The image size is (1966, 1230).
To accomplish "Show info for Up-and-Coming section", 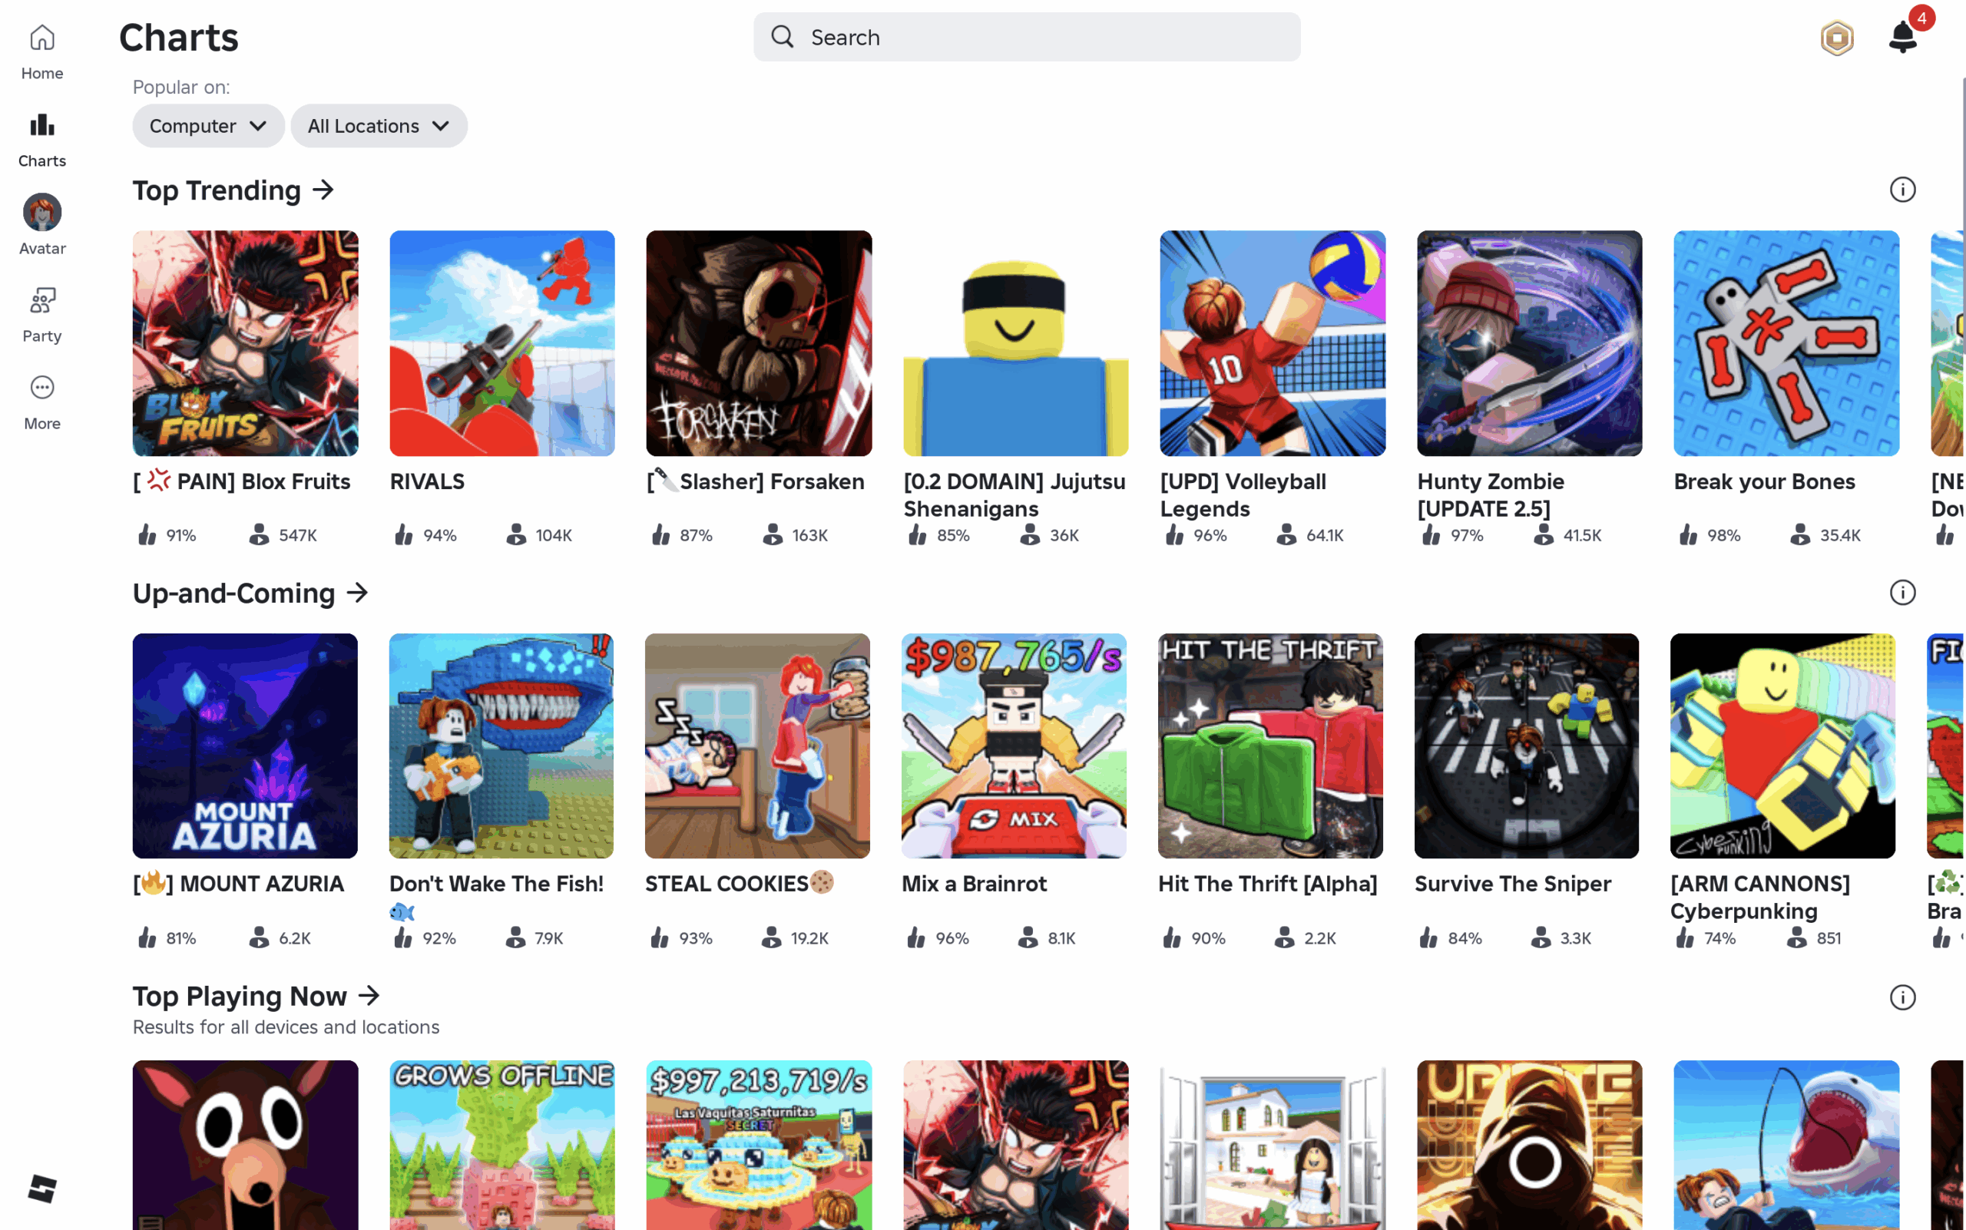I will (x=1902, y=592).
